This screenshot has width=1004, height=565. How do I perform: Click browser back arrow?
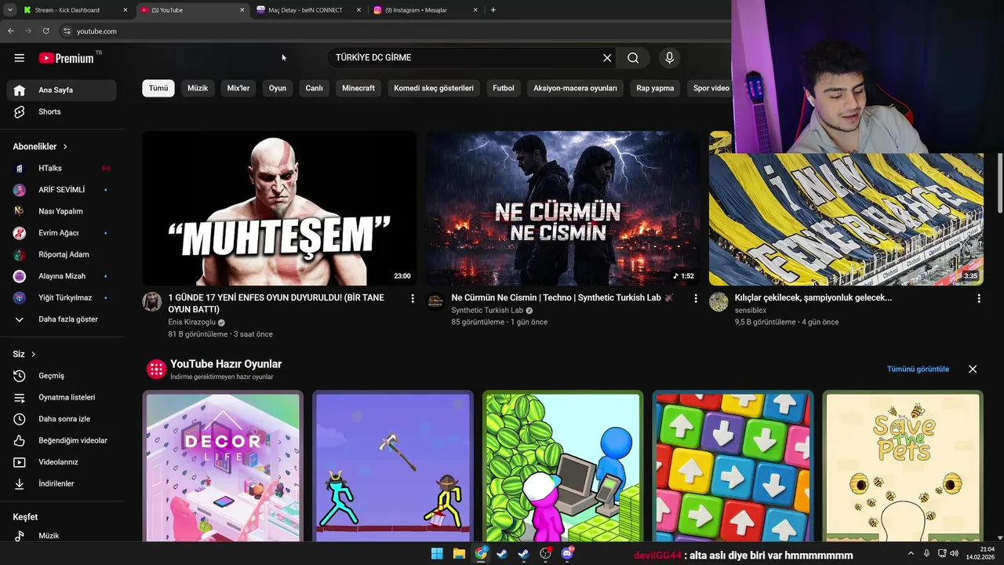pyautogui.click(x=10, y=31)
